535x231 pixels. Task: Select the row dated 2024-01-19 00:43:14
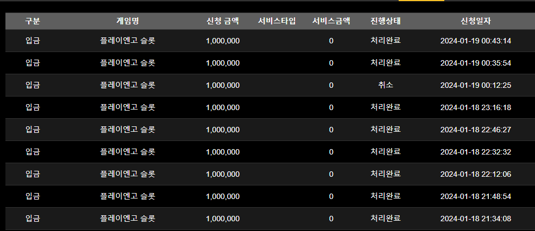[270, 41]
